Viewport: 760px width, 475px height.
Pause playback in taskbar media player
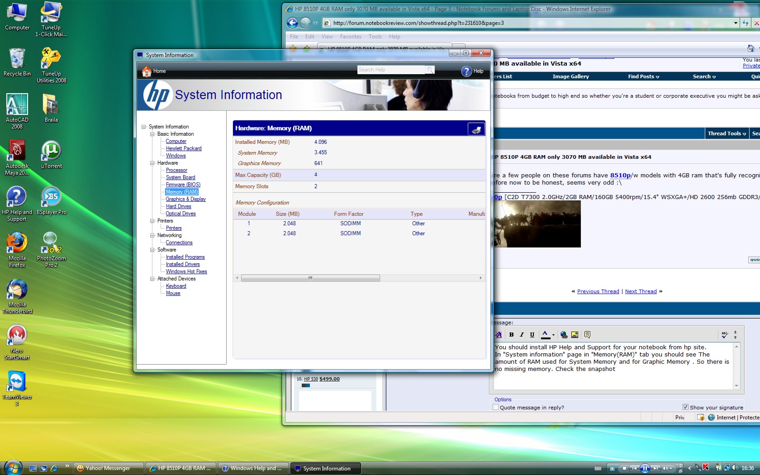click(x=645, y=468)
